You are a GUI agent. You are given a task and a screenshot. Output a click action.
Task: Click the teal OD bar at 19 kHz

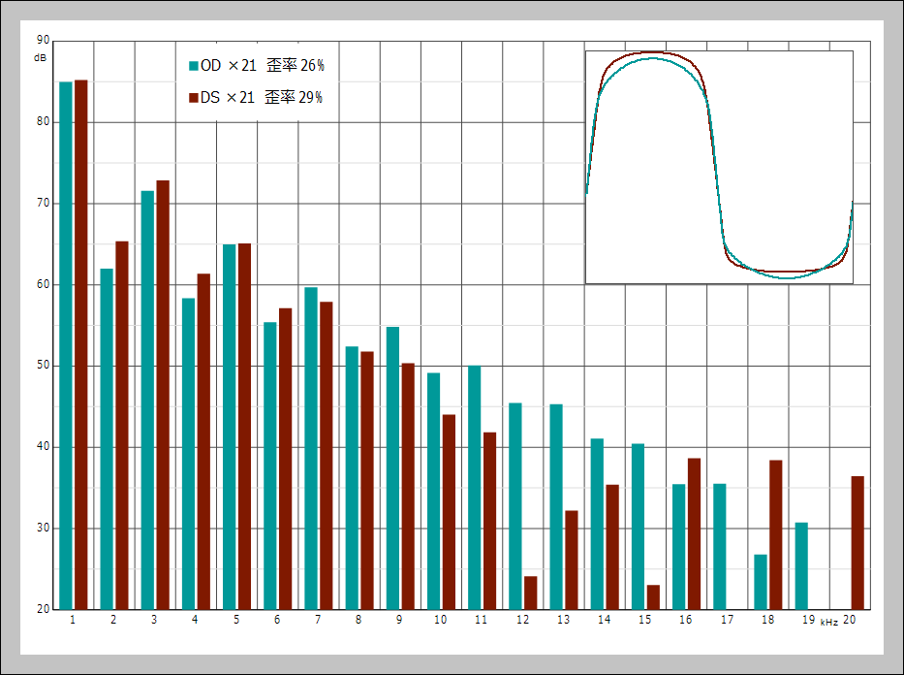click(x=801, y=566)
